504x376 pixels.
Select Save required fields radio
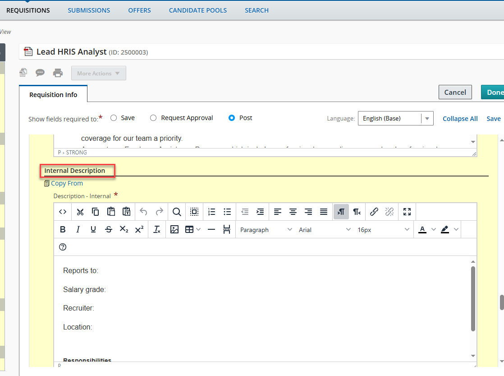point(114,118)
